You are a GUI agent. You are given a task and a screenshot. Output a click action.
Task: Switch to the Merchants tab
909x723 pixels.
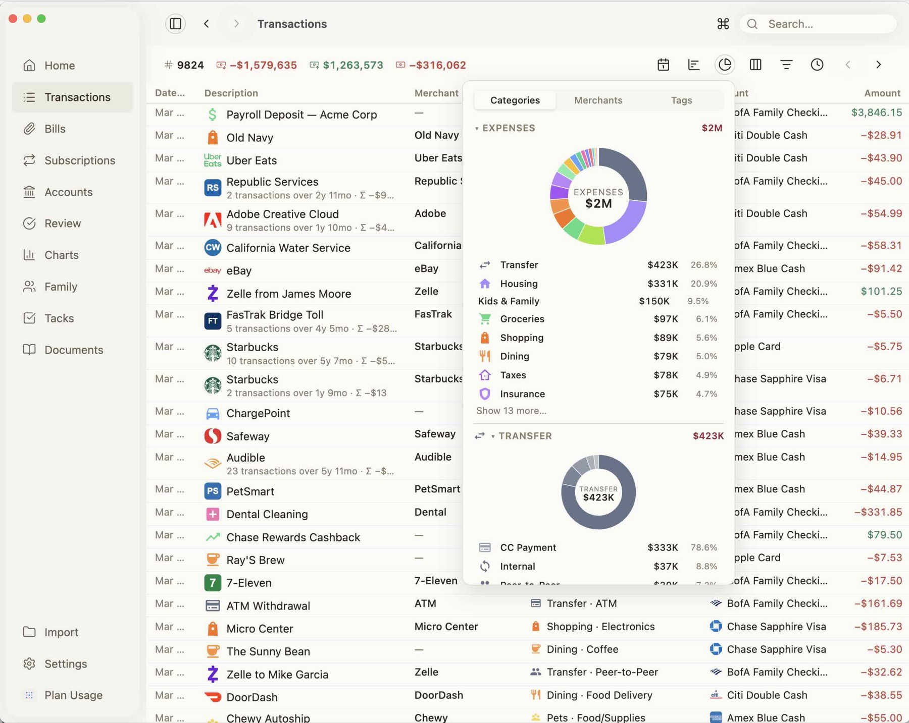pyautogui.click(x=598, y=100)
